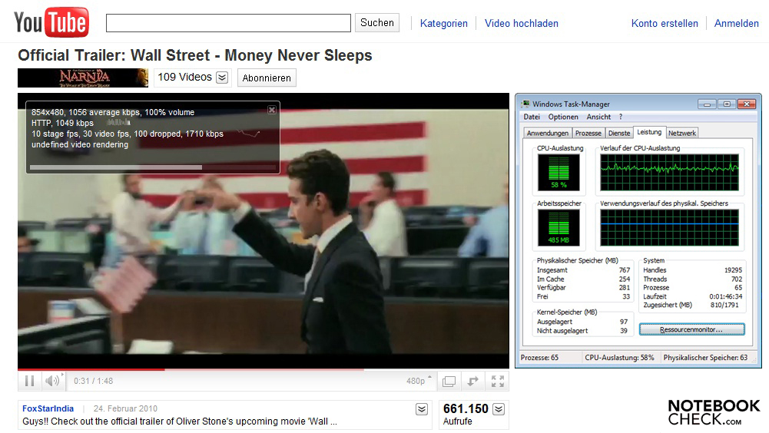The height and width of the screenshot is (433, 769).
Task: Click 'CPU-Auslastung: 58%' in status bar
Action: [619, 358]
